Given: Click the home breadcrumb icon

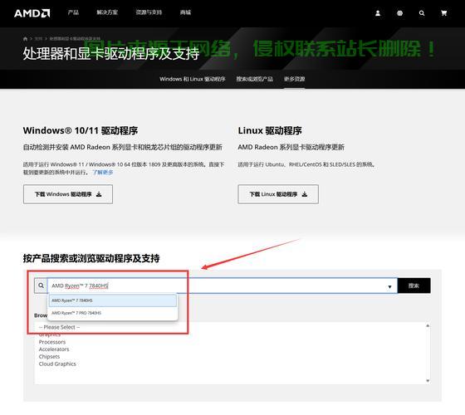Looking at the screenshot, I should click(25, 39).
